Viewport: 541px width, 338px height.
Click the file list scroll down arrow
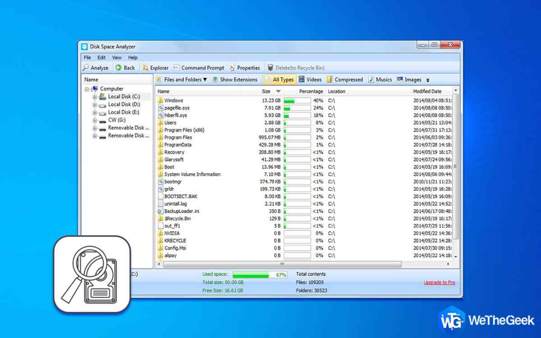(x=456, y=256)
